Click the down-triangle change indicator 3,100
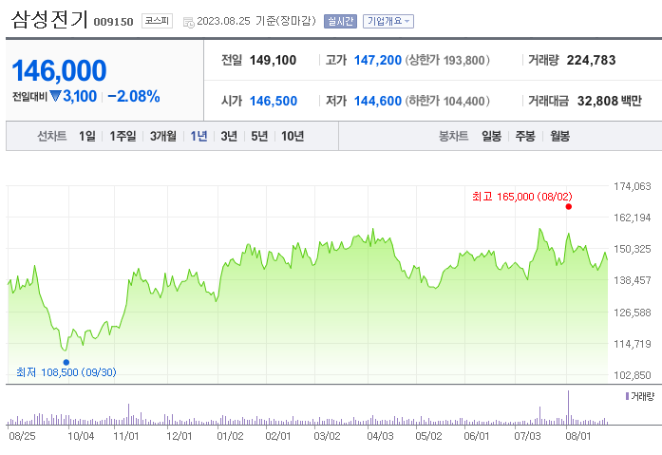 tap(73, 96)
